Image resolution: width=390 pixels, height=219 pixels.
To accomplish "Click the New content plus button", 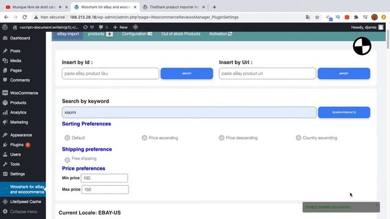I will (x=121, y=27).
